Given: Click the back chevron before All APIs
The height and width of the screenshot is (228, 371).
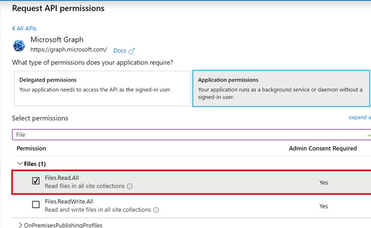Looking at the screenshot, I should click(14, 28).
